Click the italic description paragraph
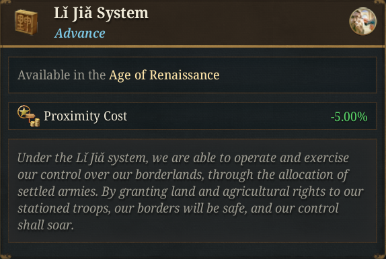Viewport: 386px width, 259px height. [190, 191]
